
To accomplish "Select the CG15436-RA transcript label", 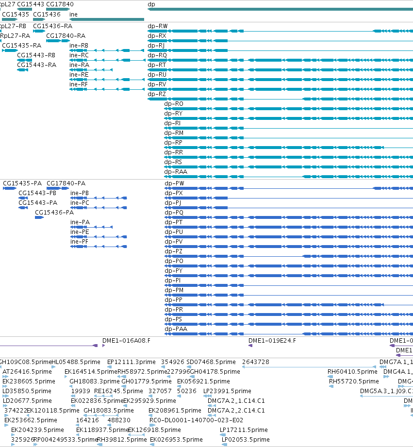I will (53, 26).
